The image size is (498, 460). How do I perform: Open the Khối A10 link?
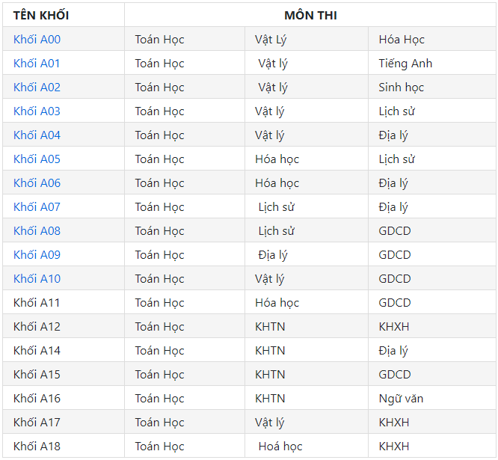point(37,278)
